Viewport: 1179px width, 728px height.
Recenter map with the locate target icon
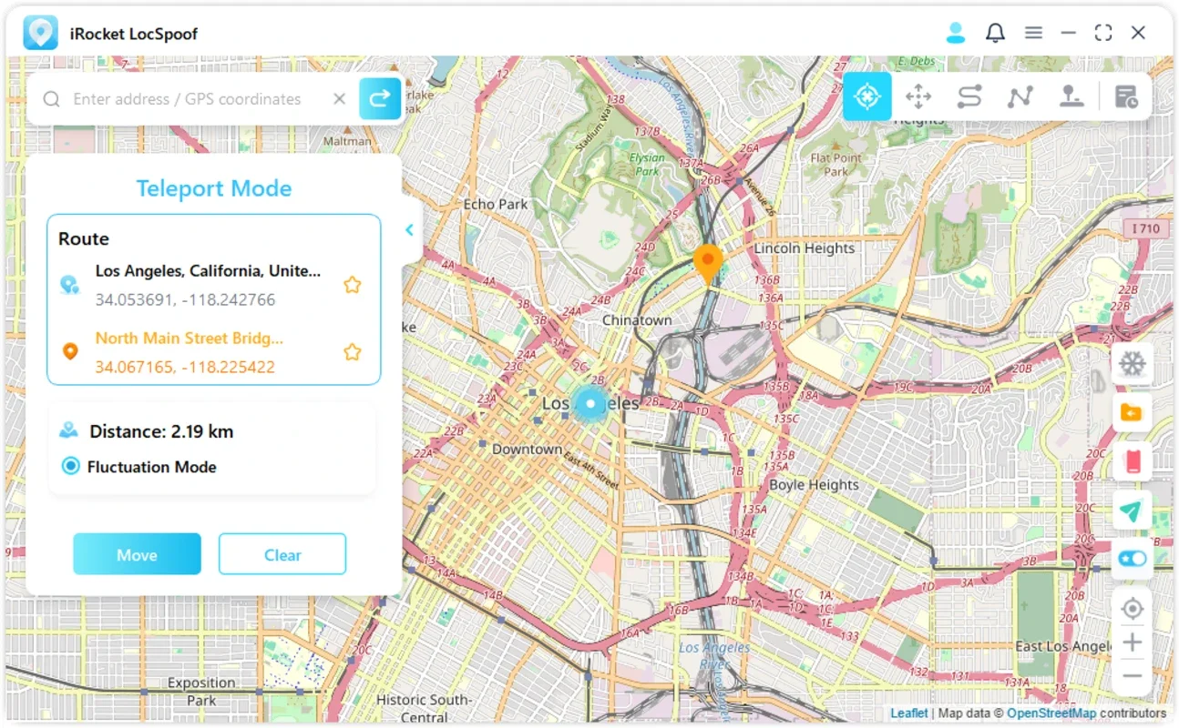[1132, 609]
